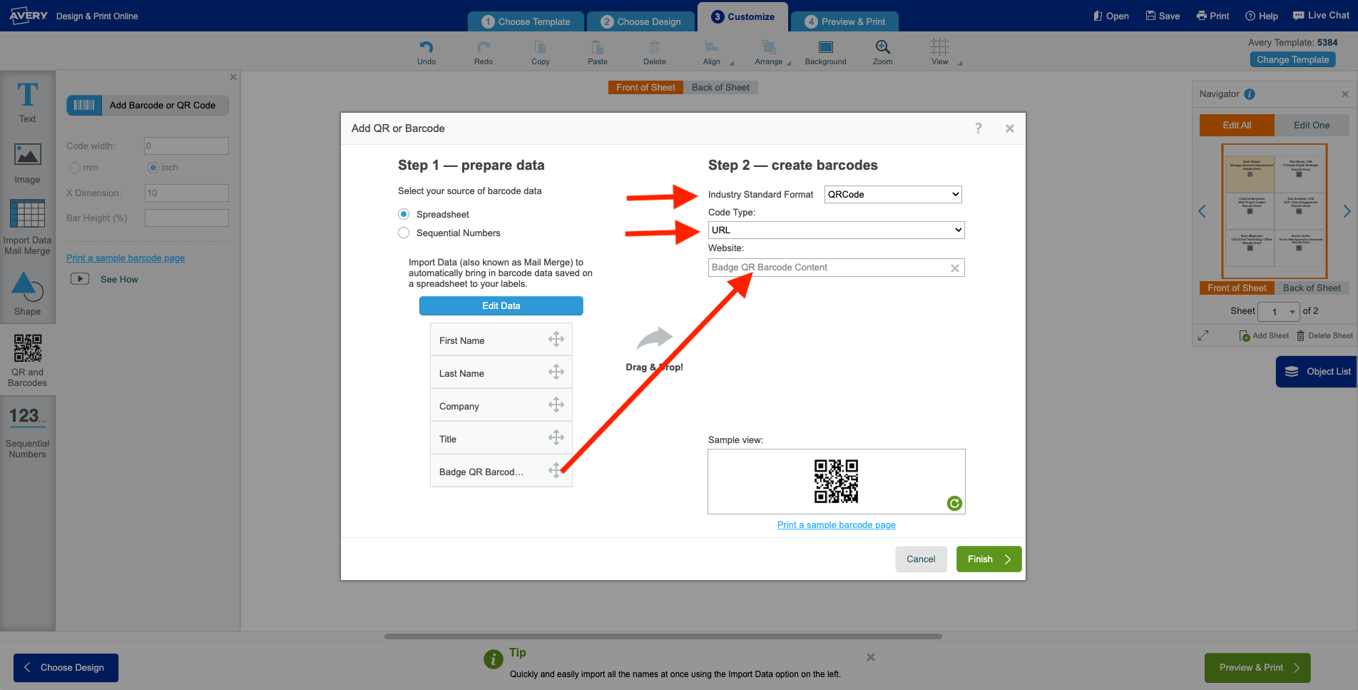Viewport: 1358px width, 690px height.
Task: Select the mm unit radio button
Action: click(75, 168)
